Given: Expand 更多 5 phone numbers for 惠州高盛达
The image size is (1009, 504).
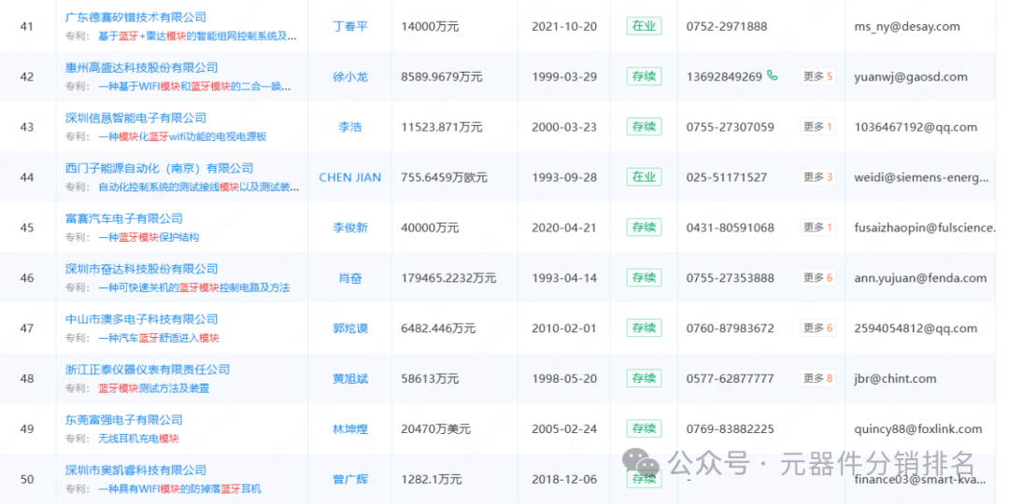Looking at the screenshot, I should [817, 77].
